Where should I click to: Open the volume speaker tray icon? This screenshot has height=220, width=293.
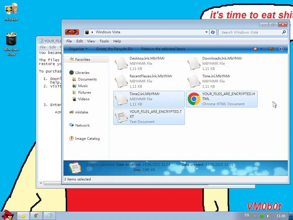point(268,216)
